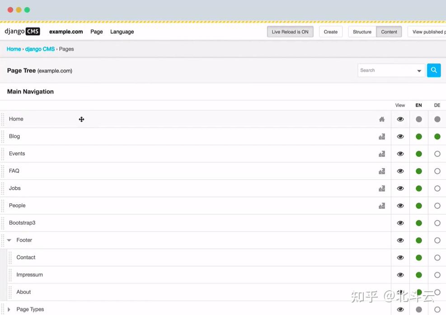Click the apphook icon in Jobs row
Viewport: 446px width, 315px height.
382,188
